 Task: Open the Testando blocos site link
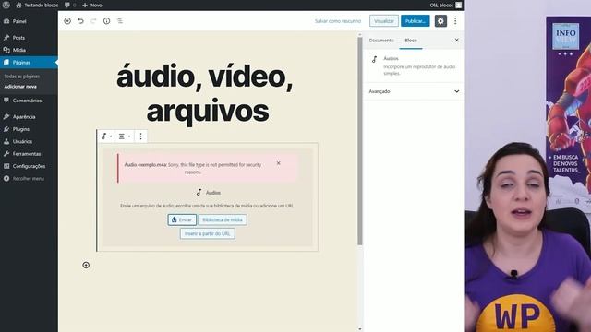point(37,6)
